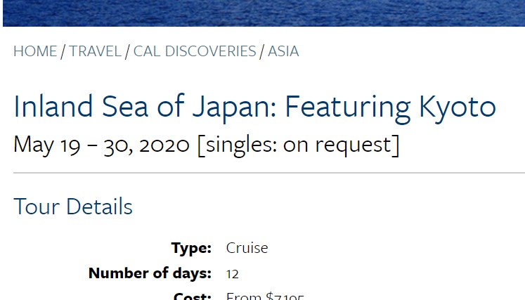Click the "[singles: on request]" note
The height and width of the screenshot is (300, 525).
coord(298,145)
